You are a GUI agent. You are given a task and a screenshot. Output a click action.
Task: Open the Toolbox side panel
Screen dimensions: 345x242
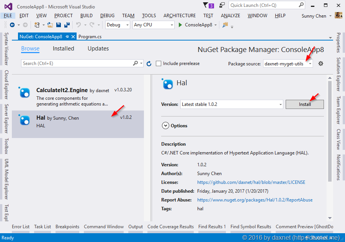tap(7, 146)
